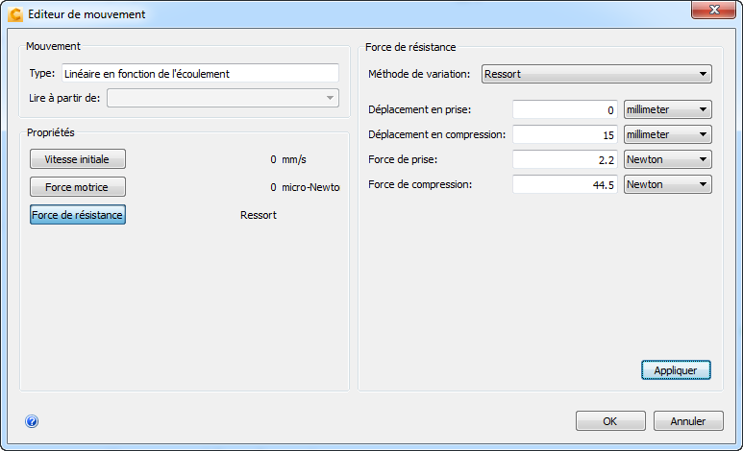Image resolution: width=743 pixels, height=451 pixels.
Task: Click the Déplacement en prise value field
Action: (x=565, y=109)
